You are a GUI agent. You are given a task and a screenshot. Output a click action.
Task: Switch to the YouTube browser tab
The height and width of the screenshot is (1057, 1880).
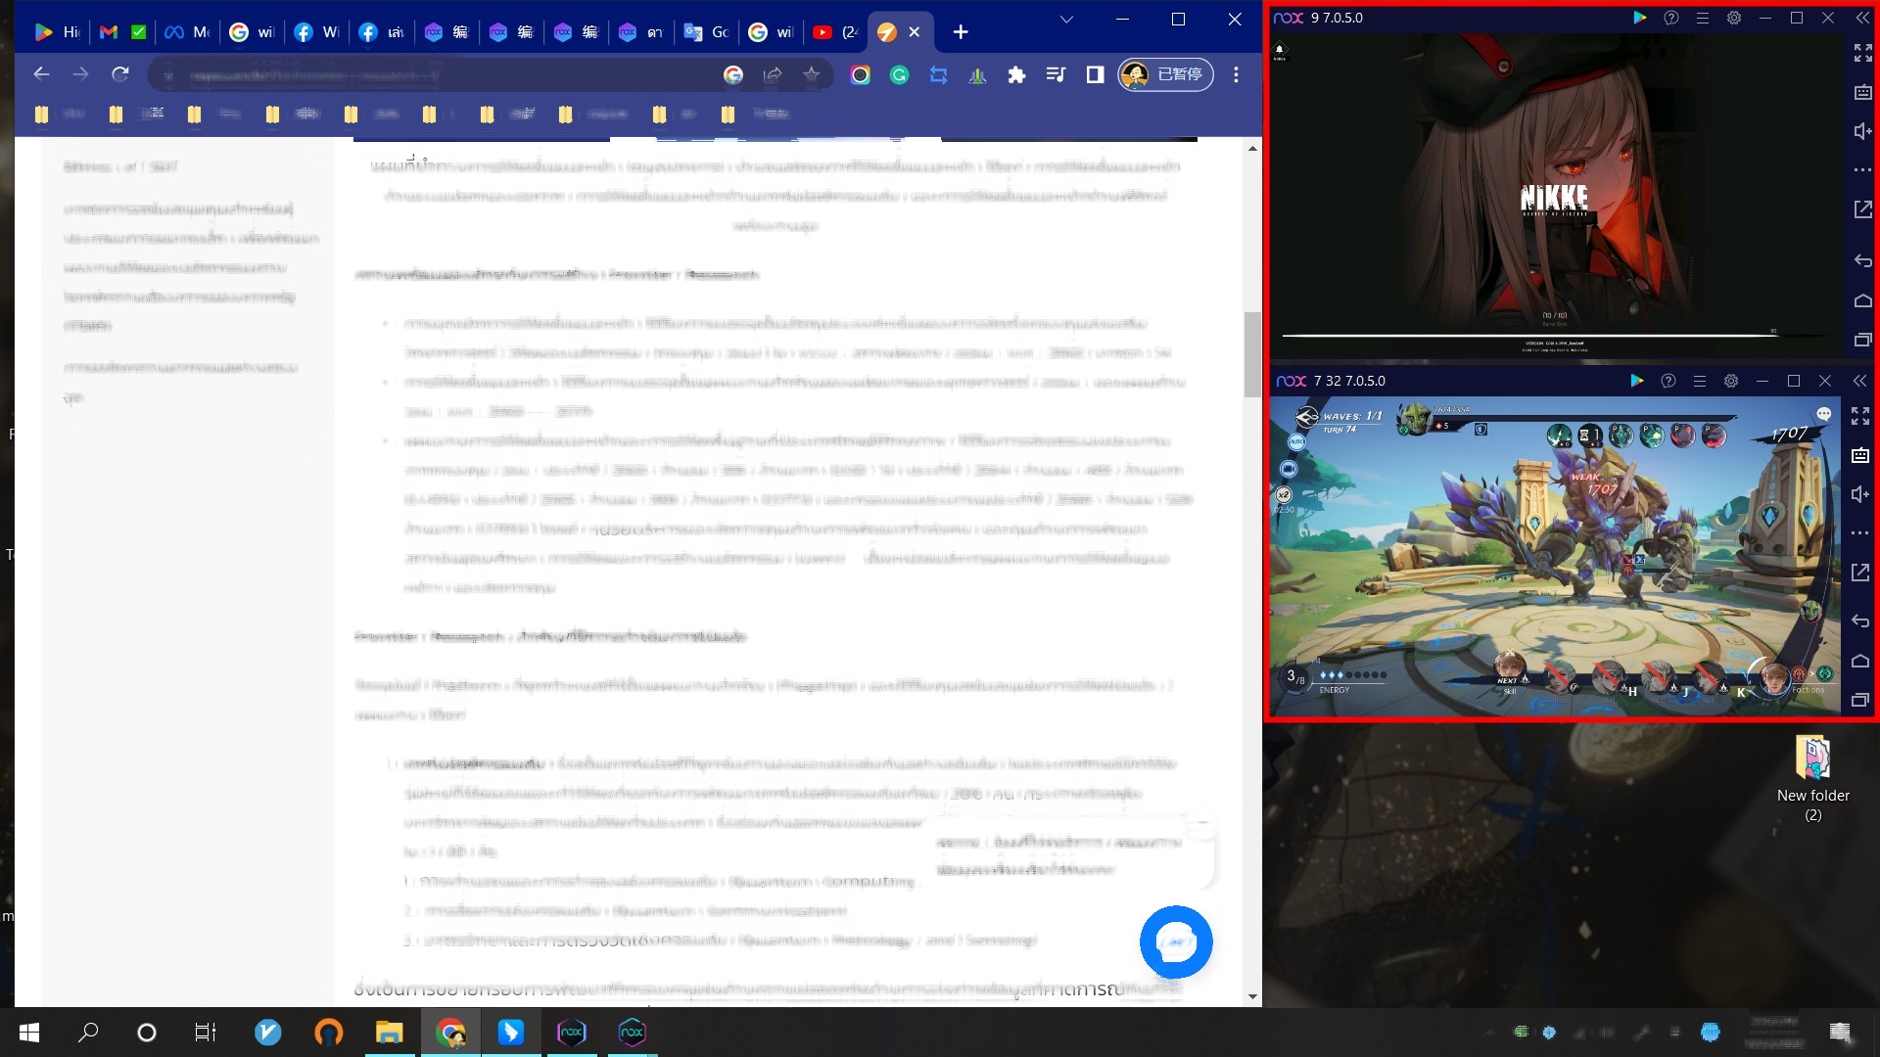coord(834,32)
